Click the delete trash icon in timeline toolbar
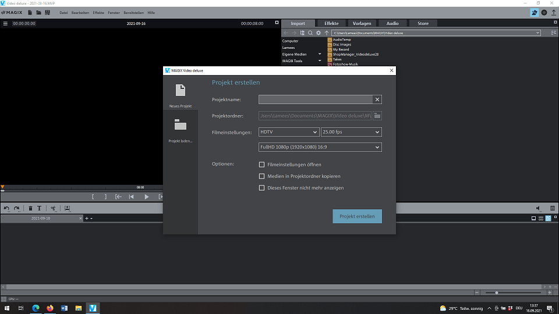This screenshot has height=314, width=559. coord(30,208)
